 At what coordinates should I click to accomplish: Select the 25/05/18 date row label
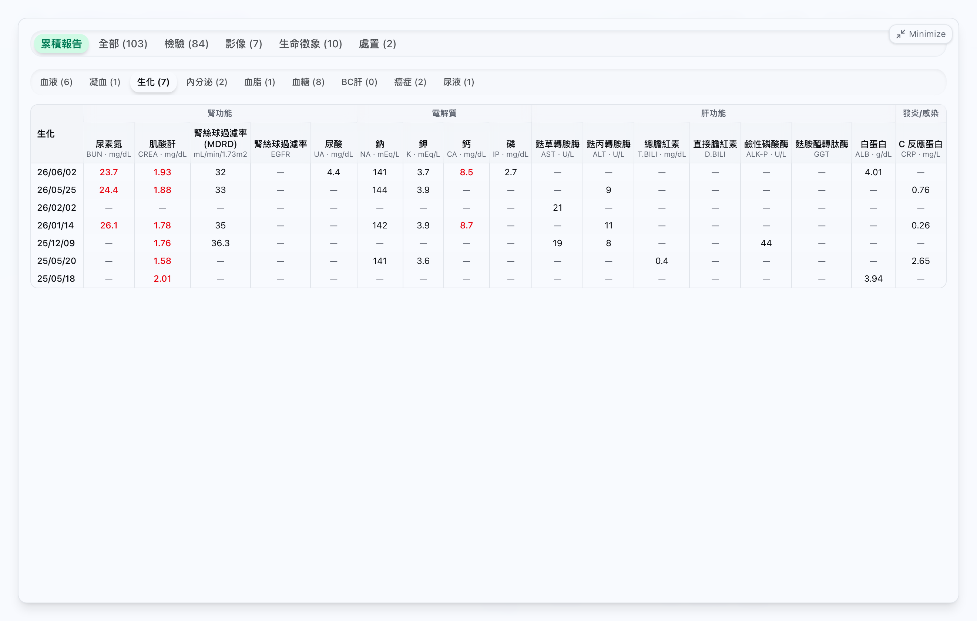pos(56,279)
